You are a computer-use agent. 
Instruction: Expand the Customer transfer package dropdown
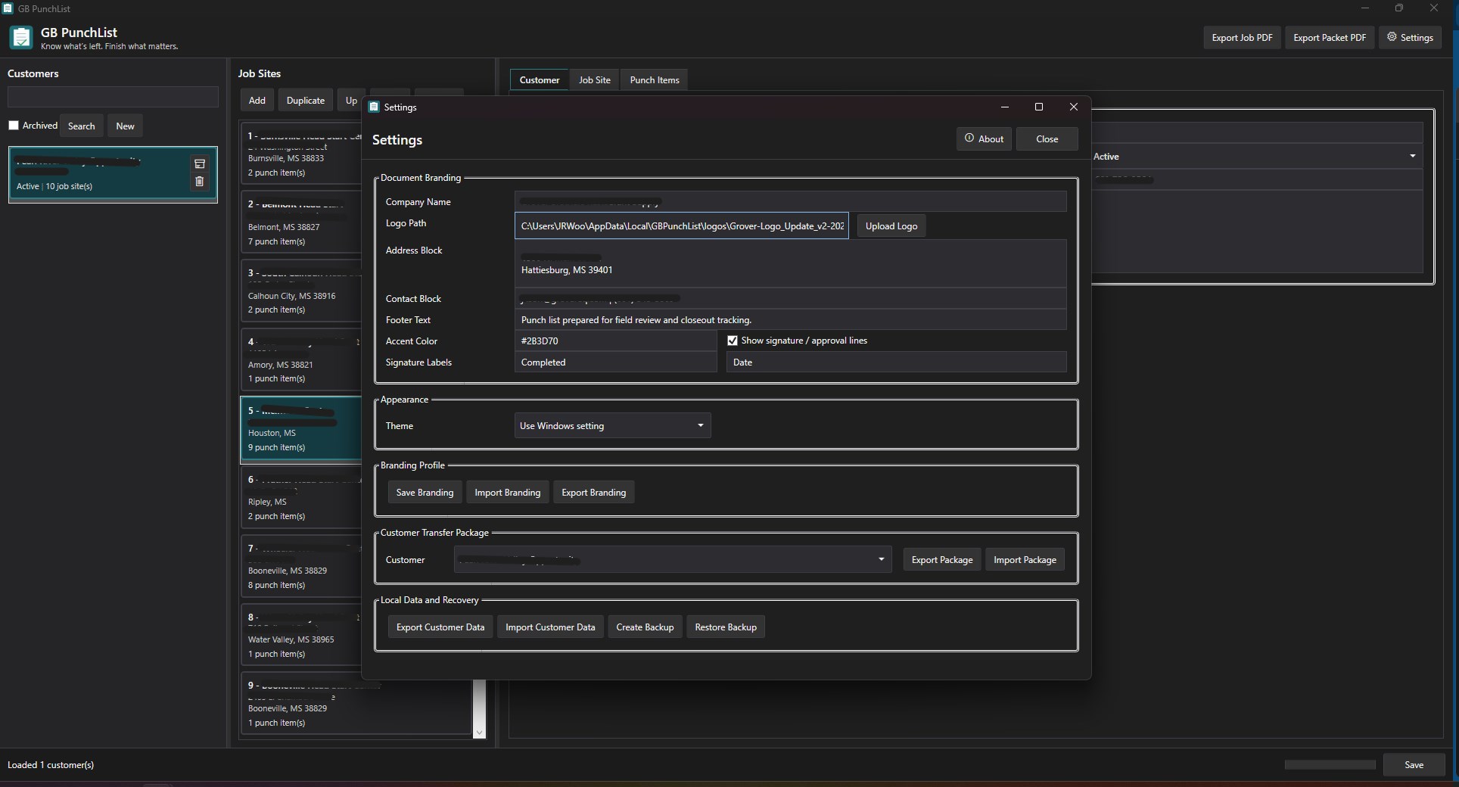[x=673, y=560]
